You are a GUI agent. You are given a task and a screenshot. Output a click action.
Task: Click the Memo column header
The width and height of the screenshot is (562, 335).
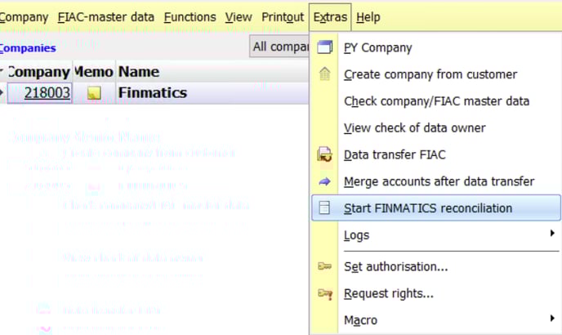point(94,72)
